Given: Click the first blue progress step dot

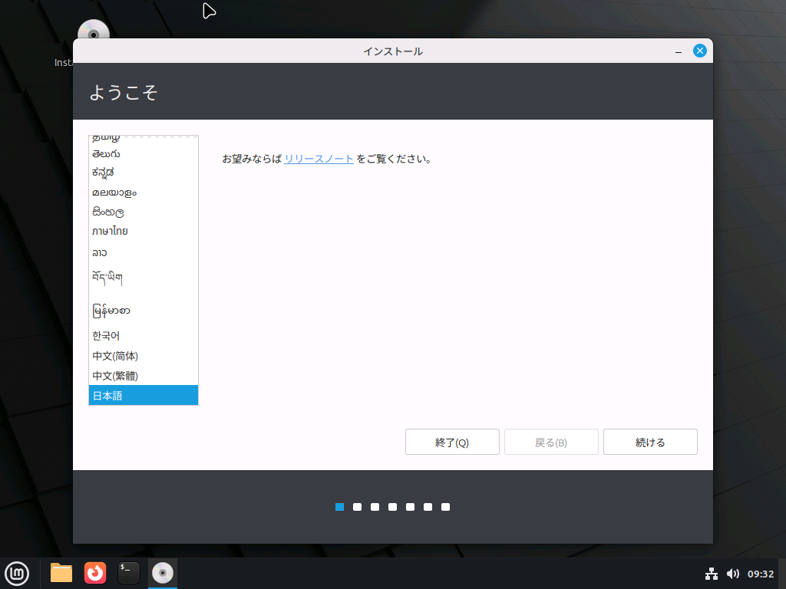Looking at the screenshot, I should (339, 506).
